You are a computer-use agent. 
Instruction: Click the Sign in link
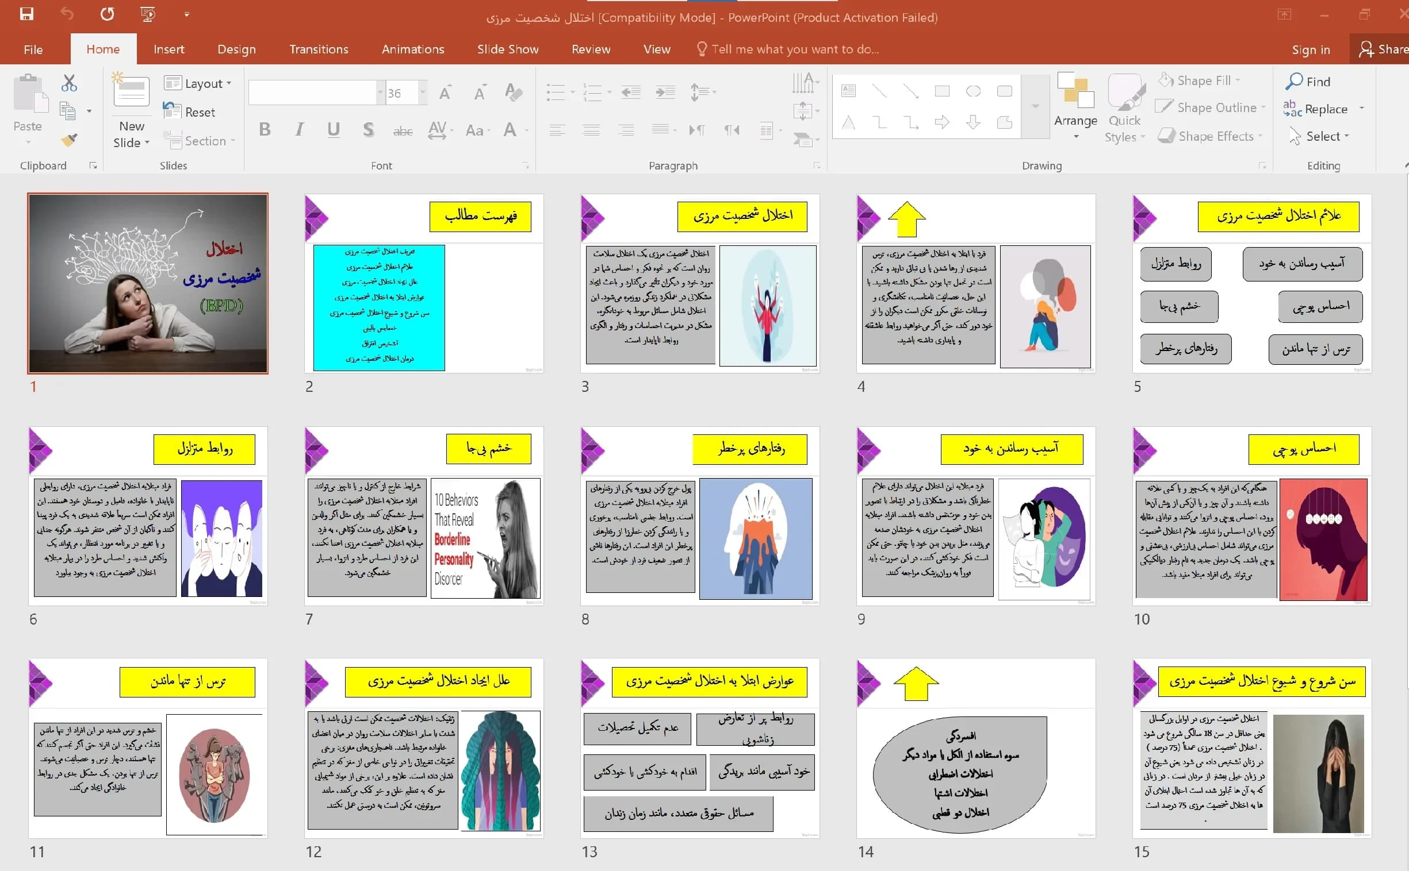tap(1311, 50)
